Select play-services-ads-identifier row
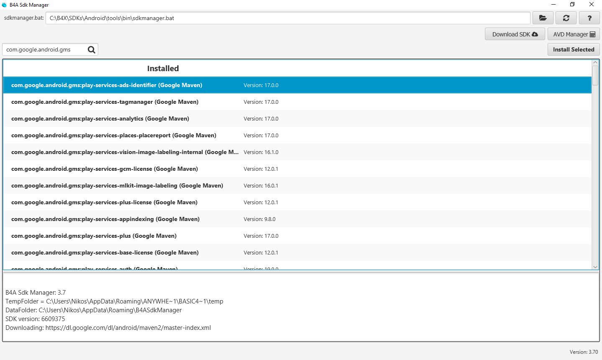Screen dimensions: 602x360 297,85
